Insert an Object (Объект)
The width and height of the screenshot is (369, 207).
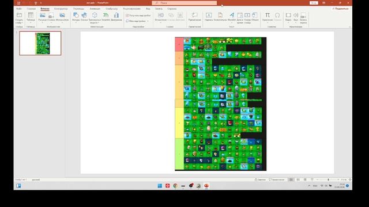(x=255, y=17)
